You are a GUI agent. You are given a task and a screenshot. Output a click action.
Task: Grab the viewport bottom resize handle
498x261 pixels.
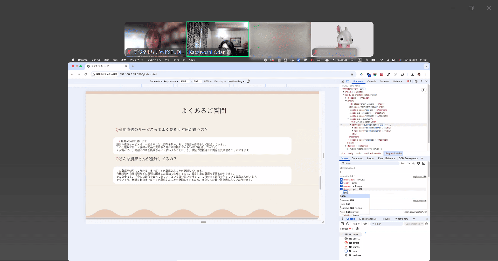point(203,222)
